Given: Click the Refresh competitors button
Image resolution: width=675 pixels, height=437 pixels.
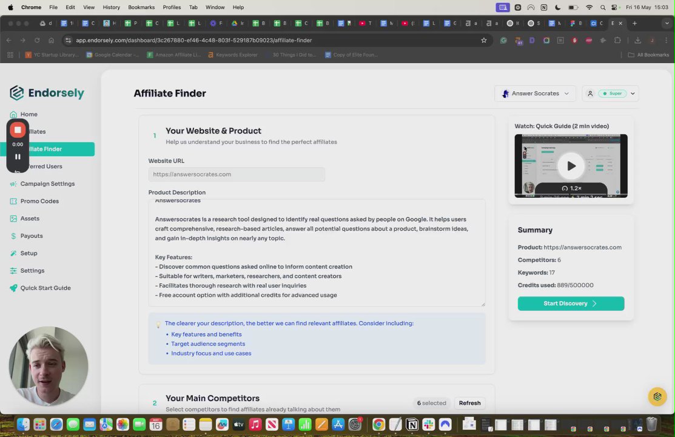Looking at the screenshot, I should tap(469, 403).
